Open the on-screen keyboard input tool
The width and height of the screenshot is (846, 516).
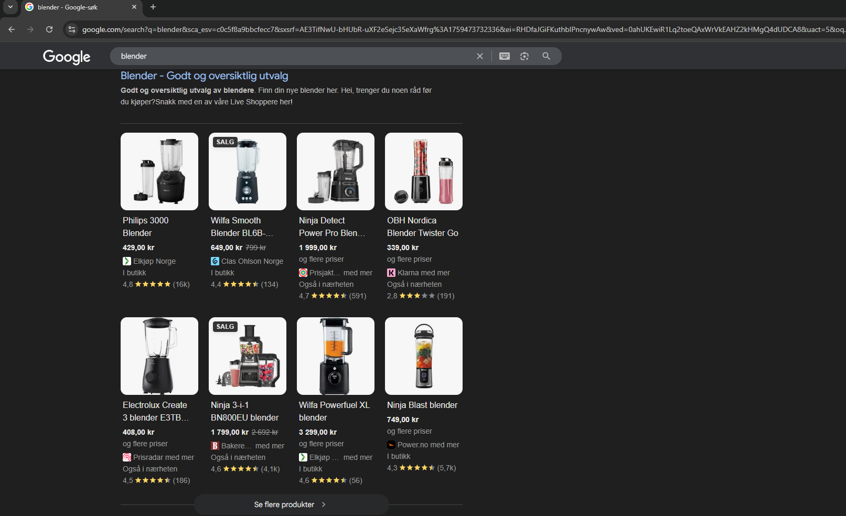[504, 56]
